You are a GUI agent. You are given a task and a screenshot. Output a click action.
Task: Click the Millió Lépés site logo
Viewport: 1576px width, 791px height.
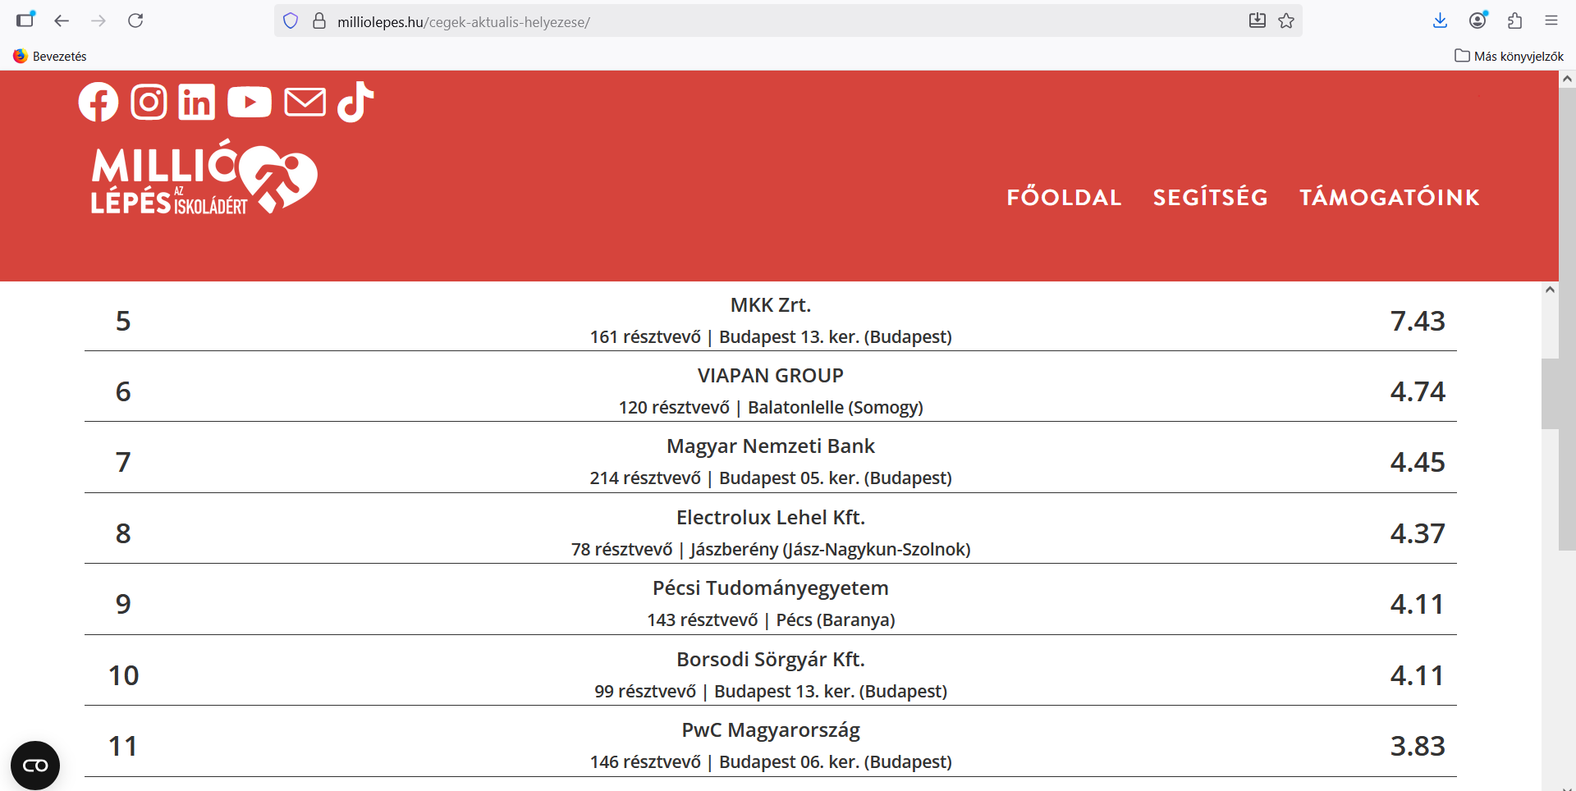point(204,178)
